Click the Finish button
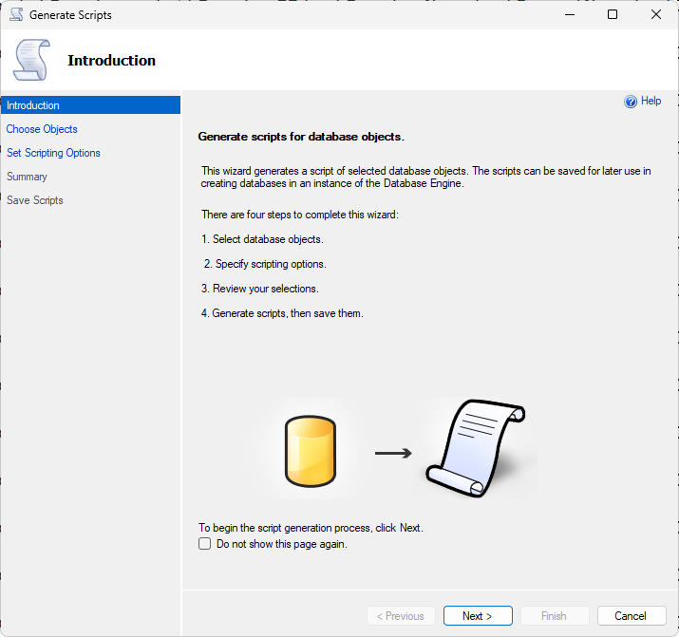The image size is (679, 637). point(555,616)
